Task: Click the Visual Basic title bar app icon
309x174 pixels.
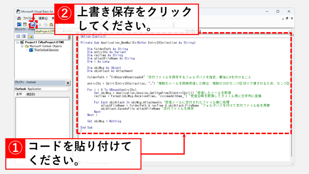Action: (18, 11)
